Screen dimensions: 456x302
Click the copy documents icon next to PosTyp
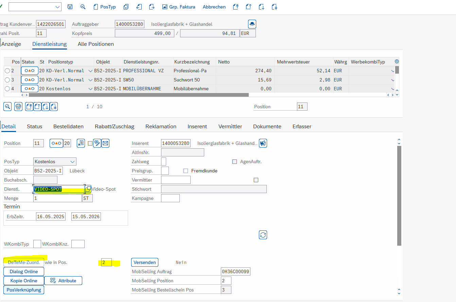coord(126,7)
